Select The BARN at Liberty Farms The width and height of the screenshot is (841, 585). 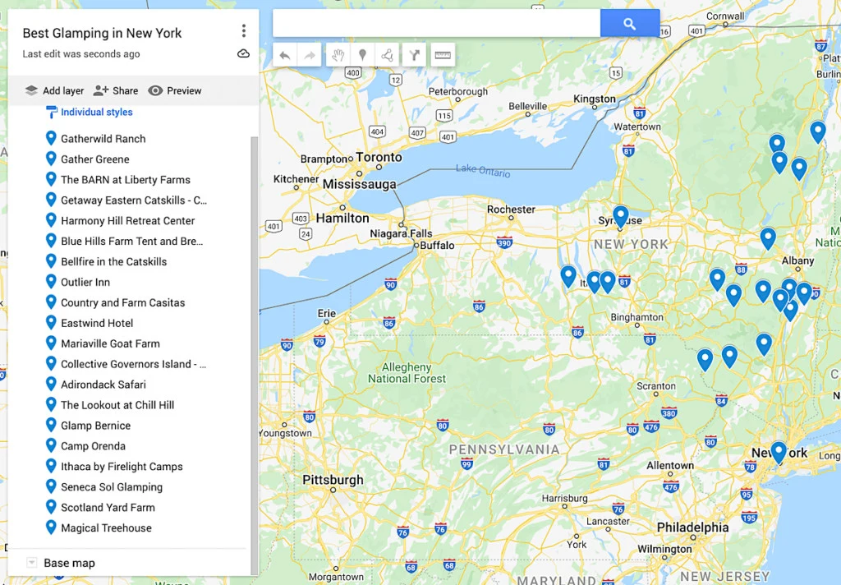click(x=126, y=180)
